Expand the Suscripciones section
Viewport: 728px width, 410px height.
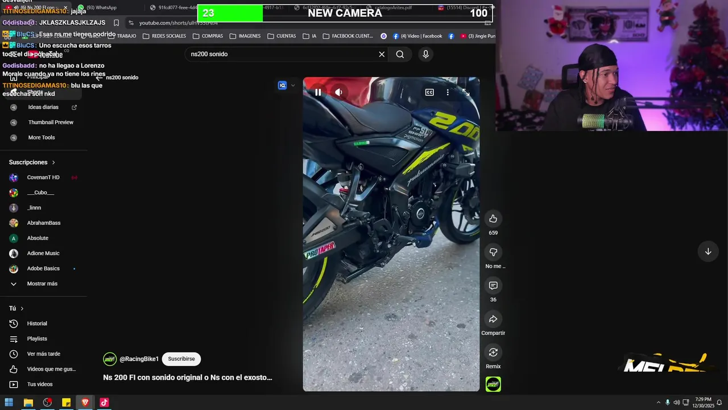tap(32, 162)
